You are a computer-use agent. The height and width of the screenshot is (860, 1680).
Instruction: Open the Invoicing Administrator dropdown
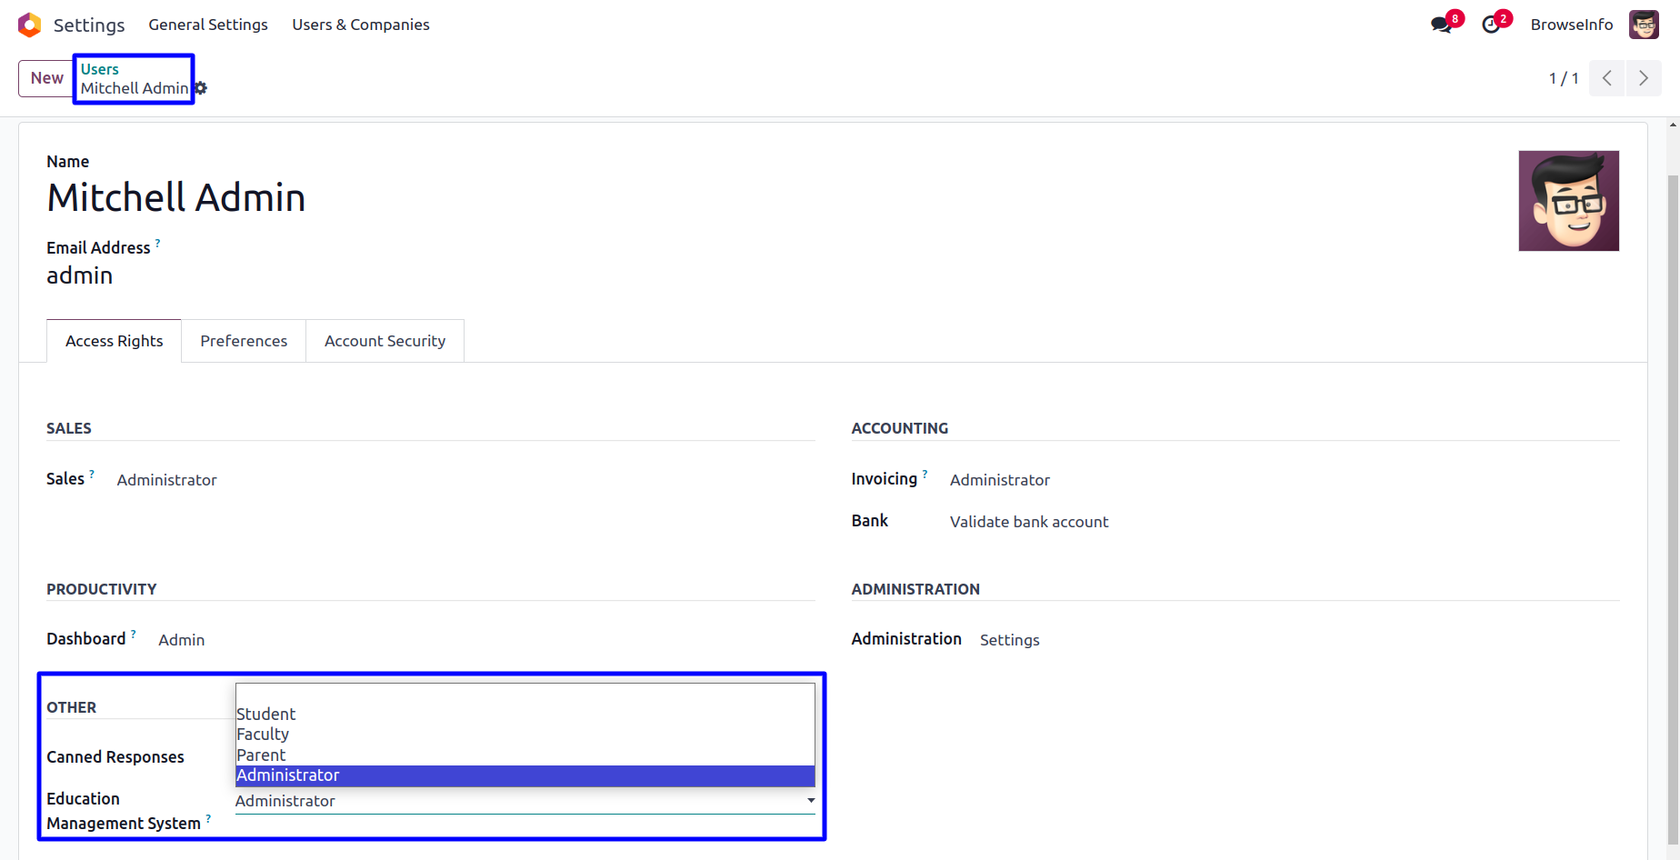[x=1000, y=480]
